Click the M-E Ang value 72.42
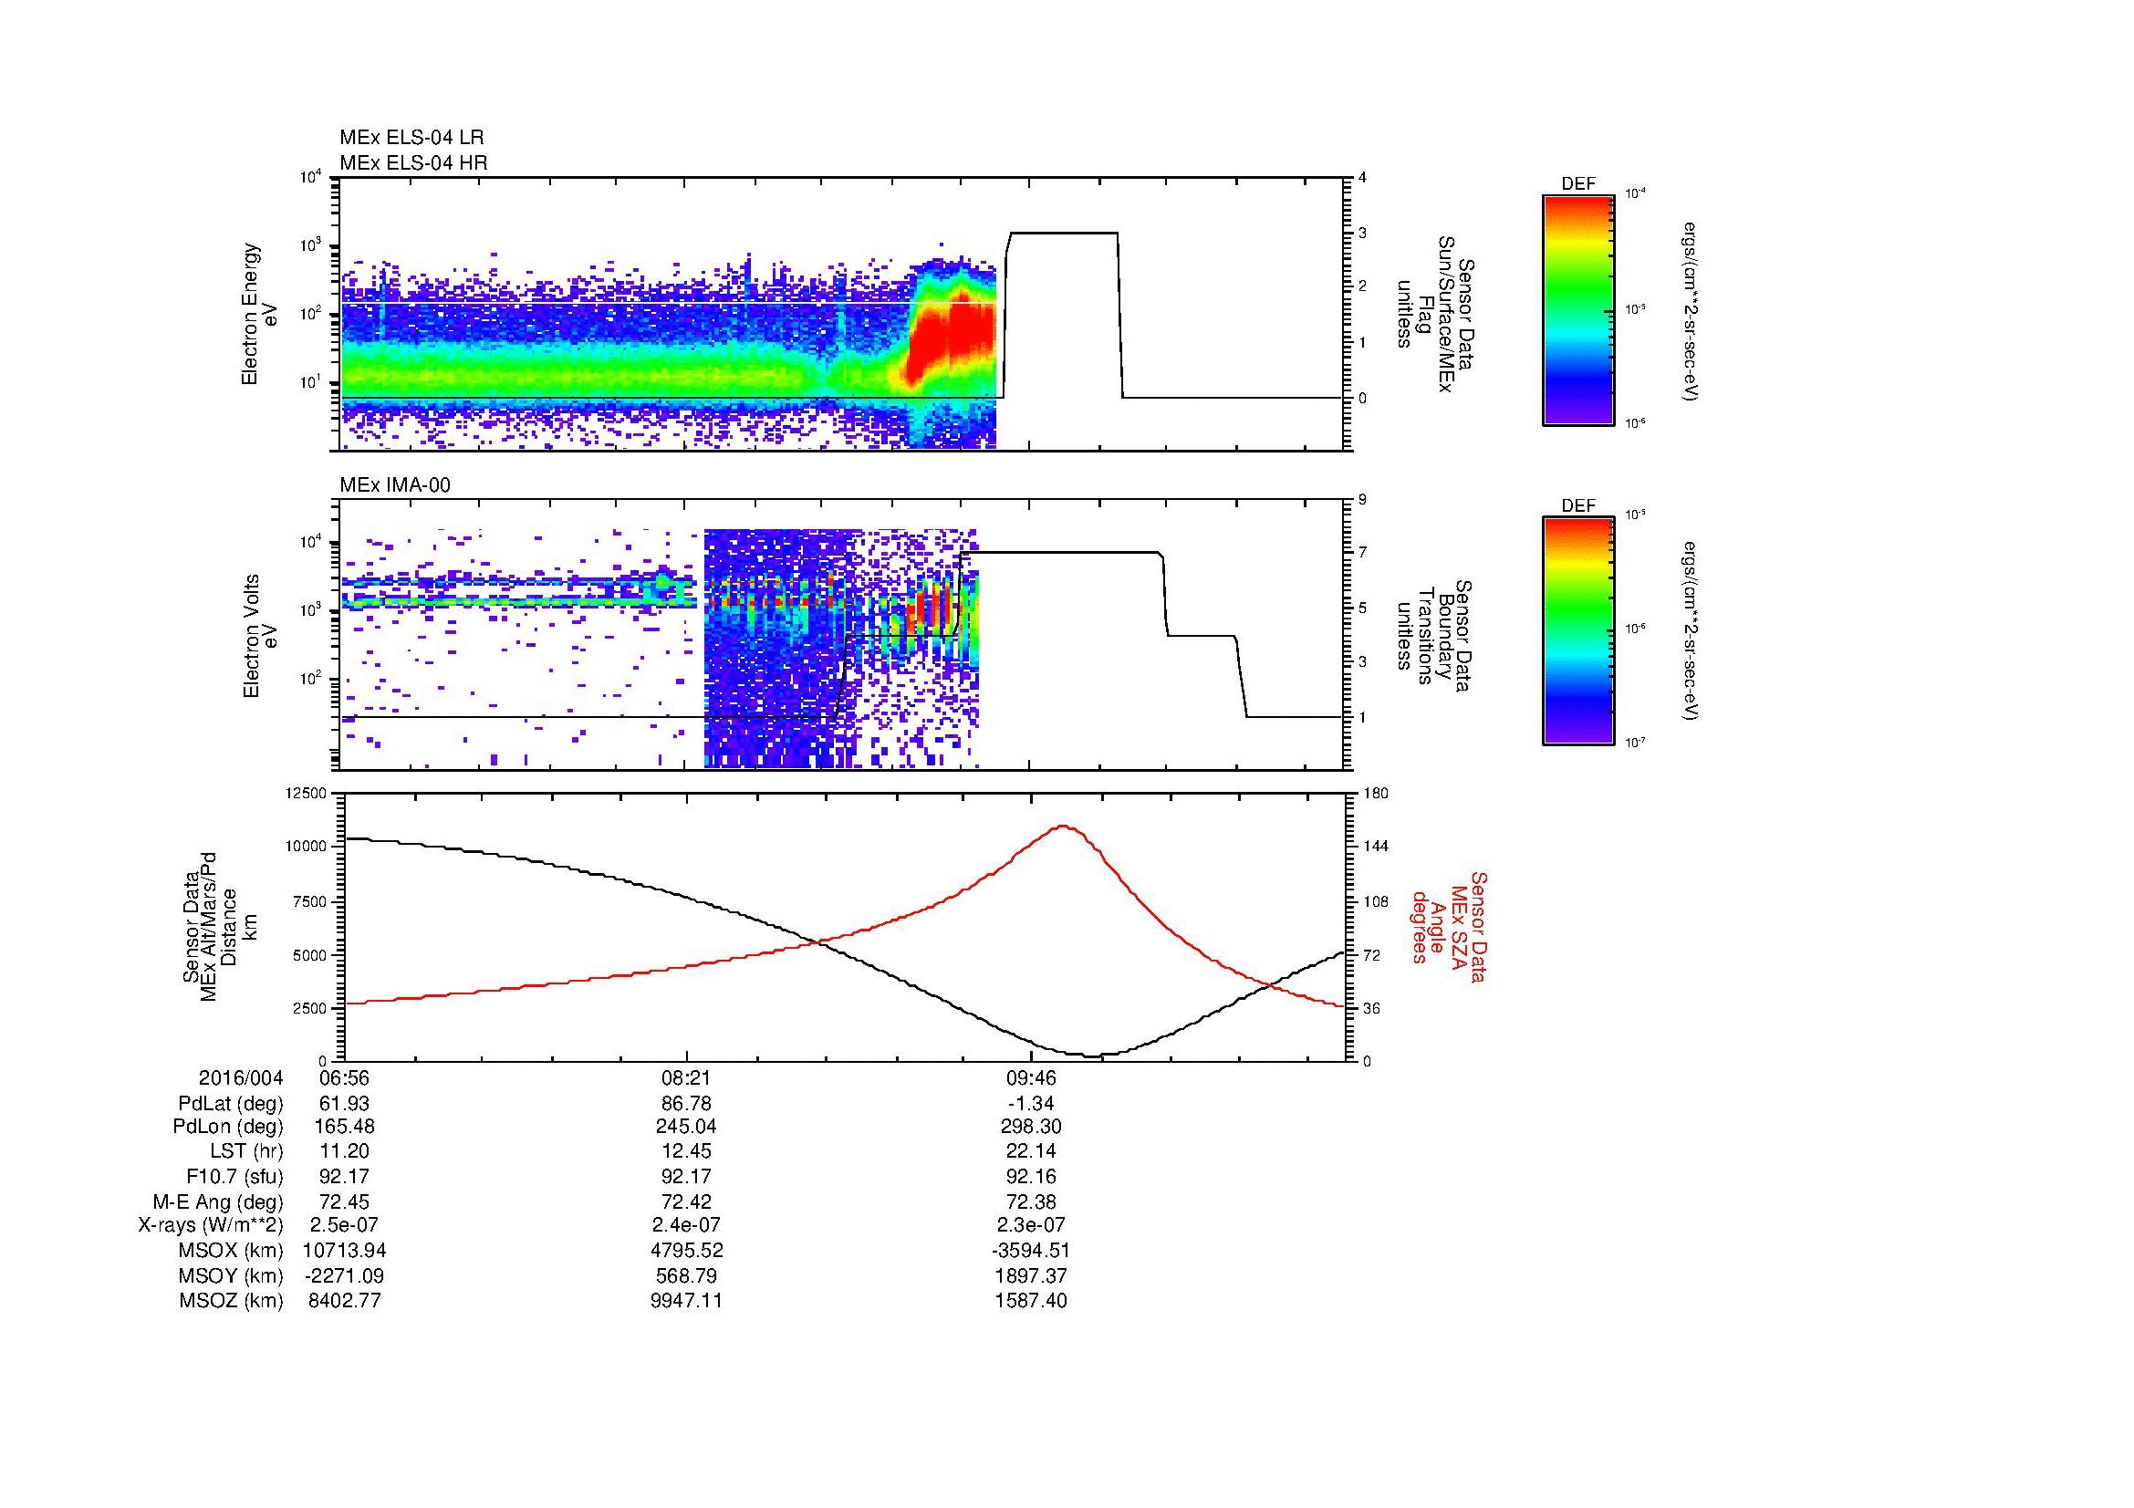Viewport: 2134px width, 1508px height. coord(687,1201)
